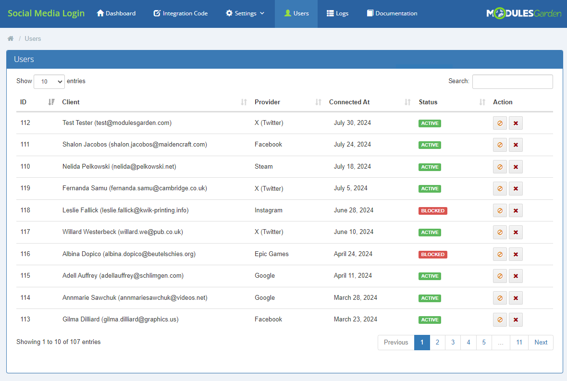Jump to page 3
This screenshot has height=381, width=567.
click(453, 342)
